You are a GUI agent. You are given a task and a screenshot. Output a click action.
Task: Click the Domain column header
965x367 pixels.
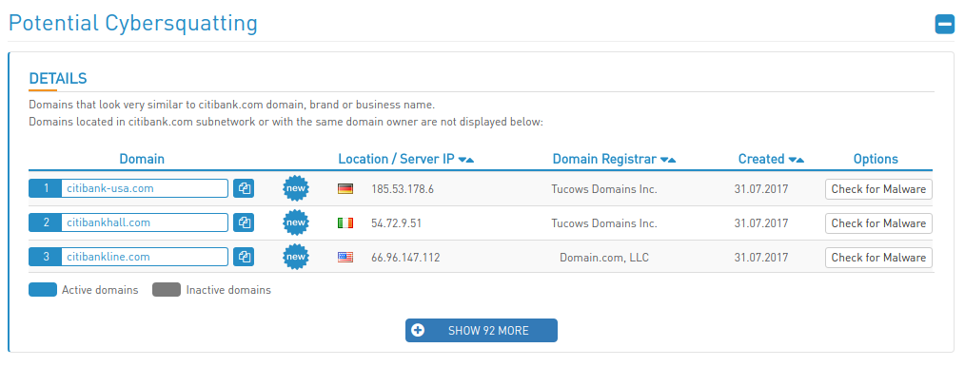(x=142, y=159)
